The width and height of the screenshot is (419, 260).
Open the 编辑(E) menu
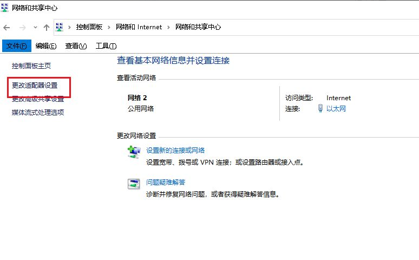(46, 46)
